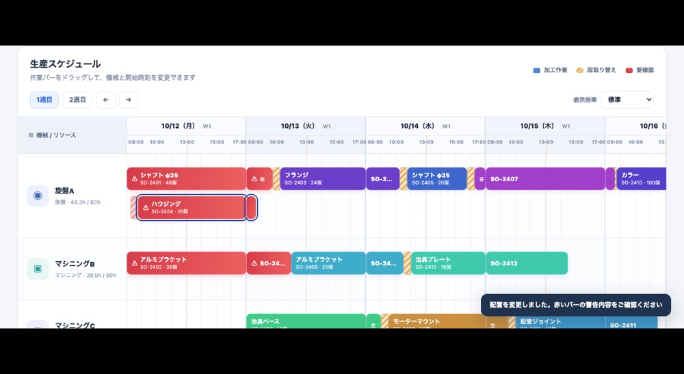Select the red SO-24… bar in マシニングB
This screenshot has height=374, width=684.
pos(269,263)
